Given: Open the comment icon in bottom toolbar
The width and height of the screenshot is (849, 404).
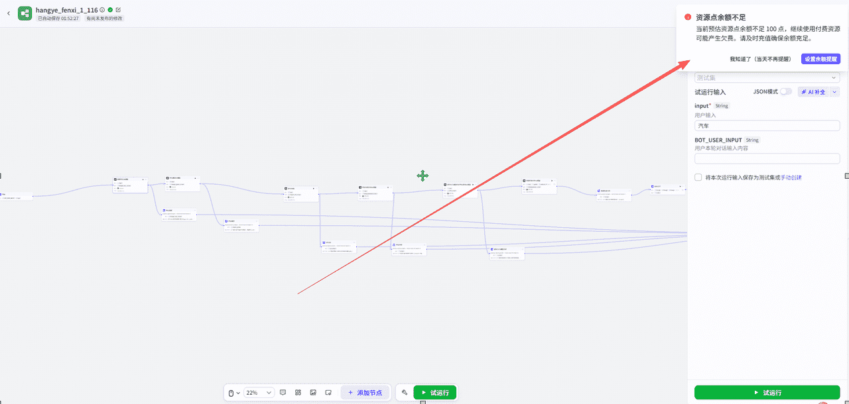Looking at the screenshot, I should [x=283, y=393].
